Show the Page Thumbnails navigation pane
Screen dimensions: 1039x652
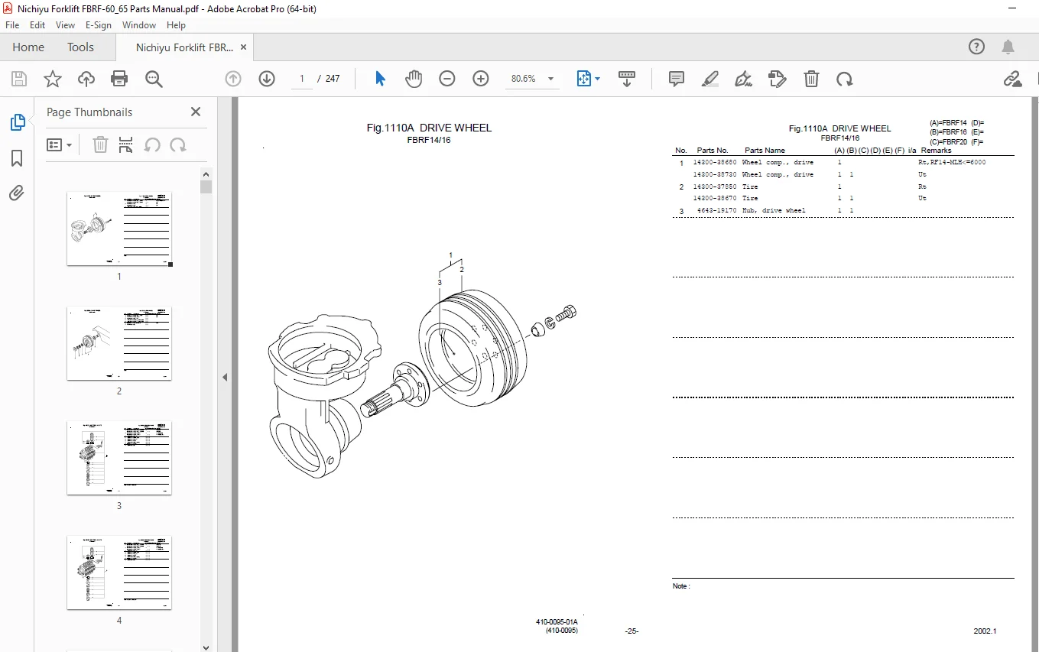[17, 122]
